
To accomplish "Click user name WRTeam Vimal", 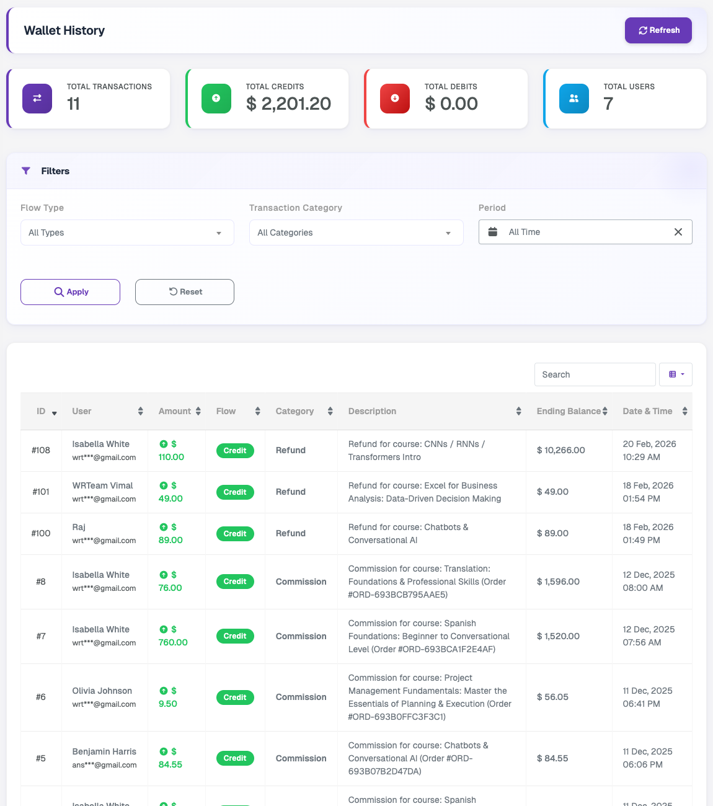I will [x=102, y=485].
